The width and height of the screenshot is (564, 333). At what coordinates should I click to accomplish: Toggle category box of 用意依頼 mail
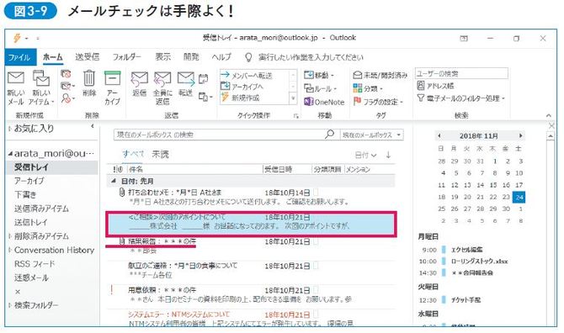point(317,290)
